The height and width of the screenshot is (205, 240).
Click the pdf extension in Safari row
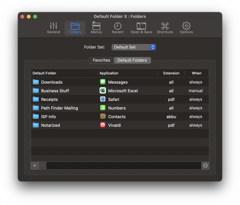click(171, 99)
